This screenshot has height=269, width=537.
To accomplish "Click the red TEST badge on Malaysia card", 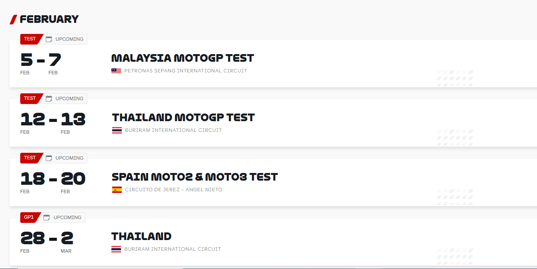I will pos(31,39).
